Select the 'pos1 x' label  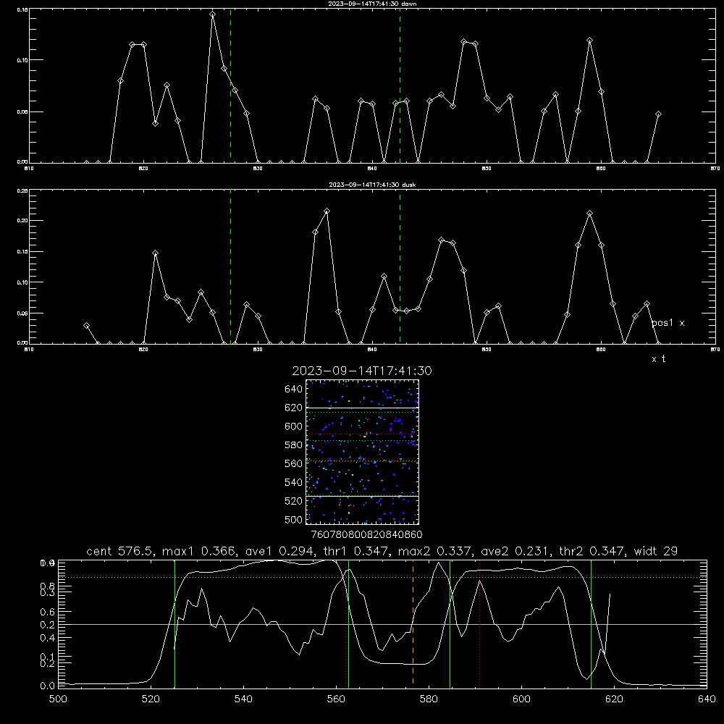coord(668,323)
